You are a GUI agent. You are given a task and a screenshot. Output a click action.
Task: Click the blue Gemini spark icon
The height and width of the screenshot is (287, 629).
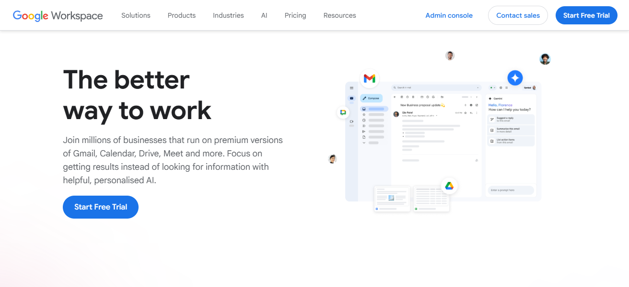(x=515, y=77)
